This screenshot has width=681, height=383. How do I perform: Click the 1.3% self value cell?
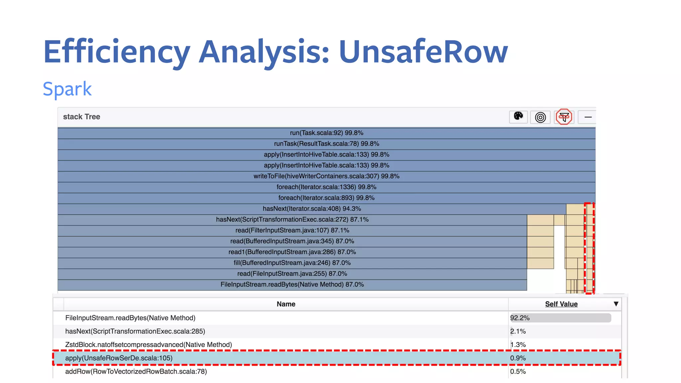565,344
